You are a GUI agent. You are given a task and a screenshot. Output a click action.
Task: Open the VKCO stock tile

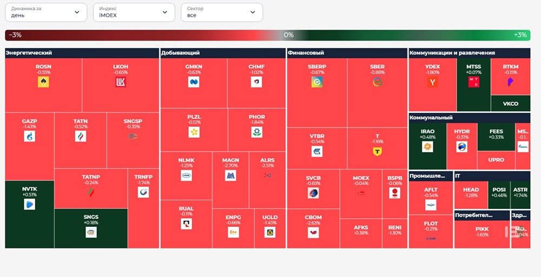point(511,103)
